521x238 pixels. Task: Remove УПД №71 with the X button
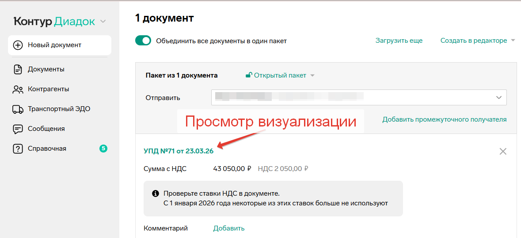point(503,152)
